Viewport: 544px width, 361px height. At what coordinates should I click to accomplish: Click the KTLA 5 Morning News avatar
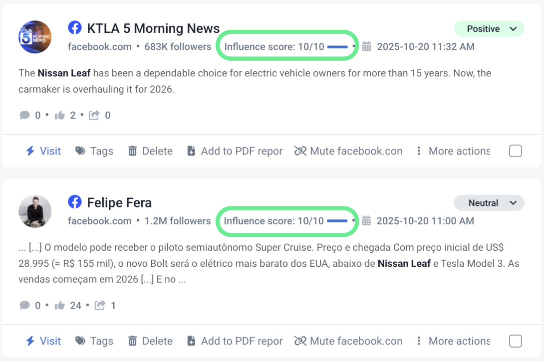pos(35,37)
